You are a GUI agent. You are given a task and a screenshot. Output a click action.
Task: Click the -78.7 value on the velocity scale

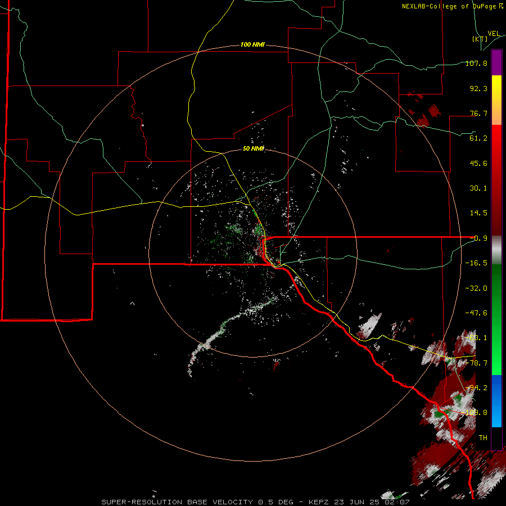[x=476, y=363]
